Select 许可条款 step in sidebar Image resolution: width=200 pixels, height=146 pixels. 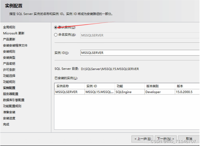coord(9,70)
